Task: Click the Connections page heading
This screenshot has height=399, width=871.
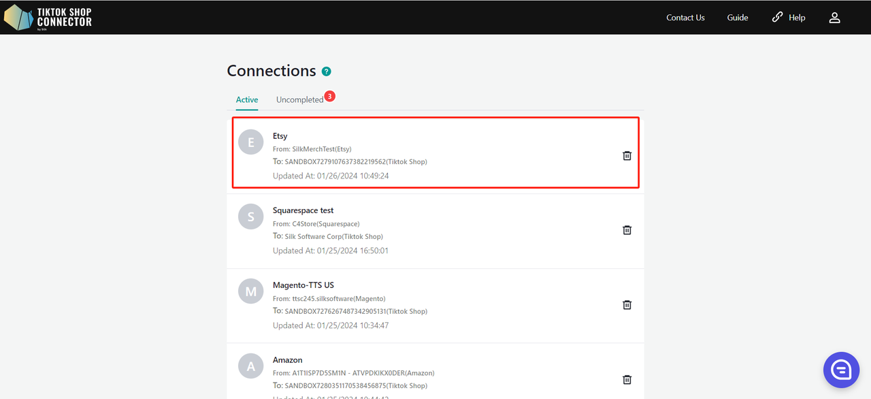Action: [x=272, y=71]
